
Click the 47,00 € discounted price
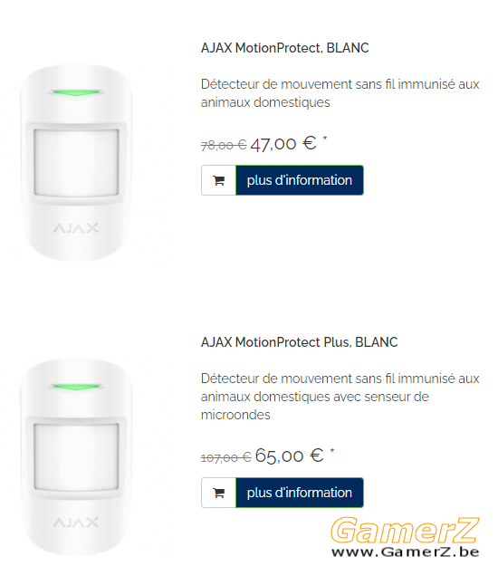(x=283, y=144)
